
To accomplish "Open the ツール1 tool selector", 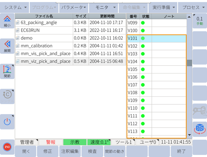I will pos(123,142).
